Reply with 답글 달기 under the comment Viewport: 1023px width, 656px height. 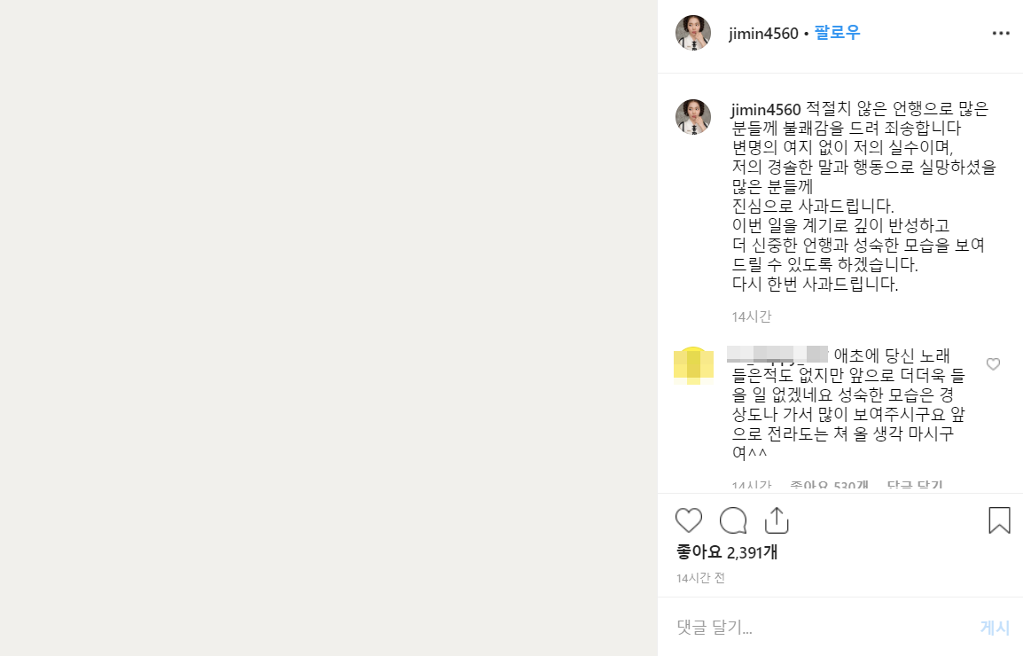coord(915,487)
